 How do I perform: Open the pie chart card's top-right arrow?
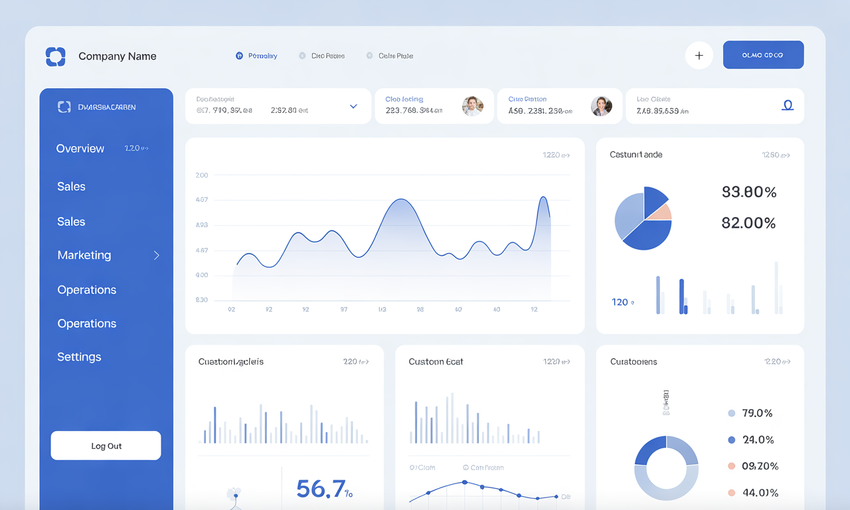[776, 155]
